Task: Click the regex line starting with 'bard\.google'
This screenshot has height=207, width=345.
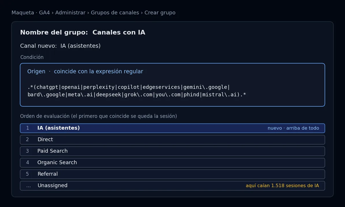Action: tap(137, 95)
